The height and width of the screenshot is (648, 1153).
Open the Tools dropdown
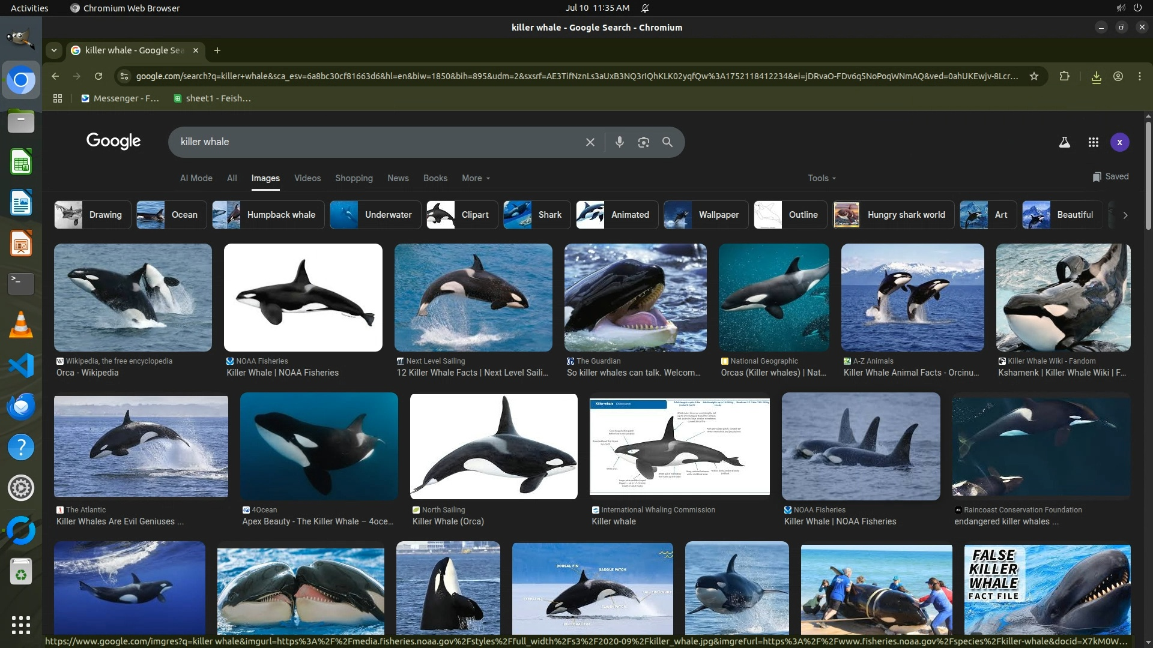tap(821, 178)
